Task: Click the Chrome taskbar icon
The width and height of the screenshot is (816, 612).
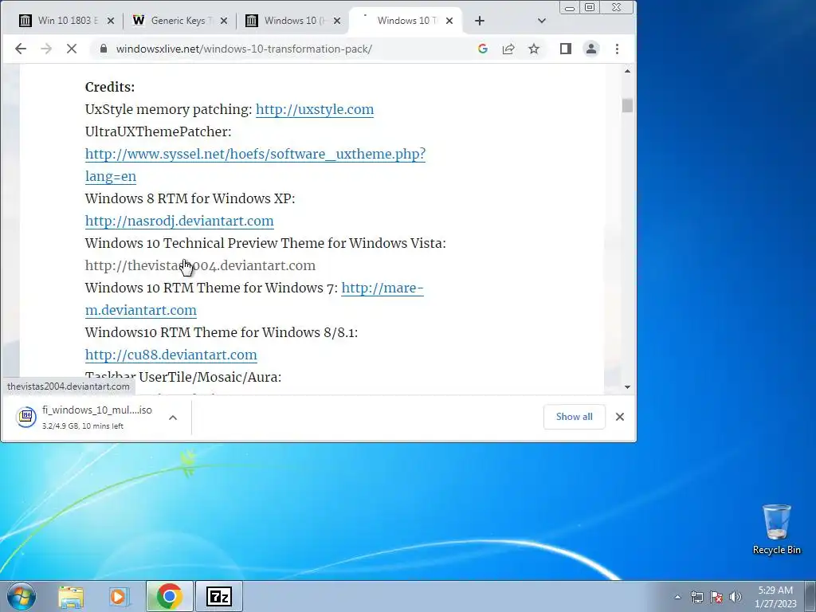Action: click(x=169, y=596)
